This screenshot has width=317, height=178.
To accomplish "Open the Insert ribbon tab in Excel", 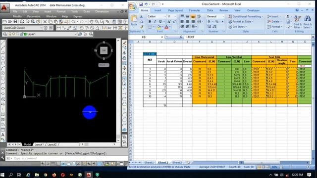I will pos(158,10).
